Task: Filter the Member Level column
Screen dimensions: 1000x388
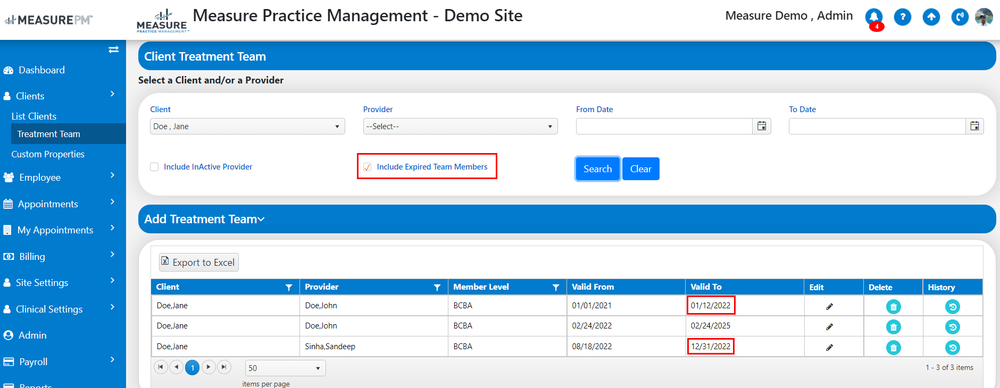Action: (556, 287)
